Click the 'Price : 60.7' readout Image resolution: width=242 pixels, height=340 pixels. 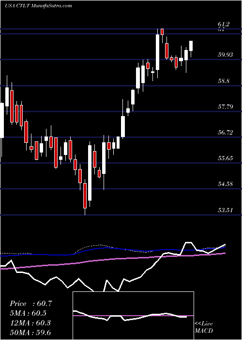pos(31,304)
